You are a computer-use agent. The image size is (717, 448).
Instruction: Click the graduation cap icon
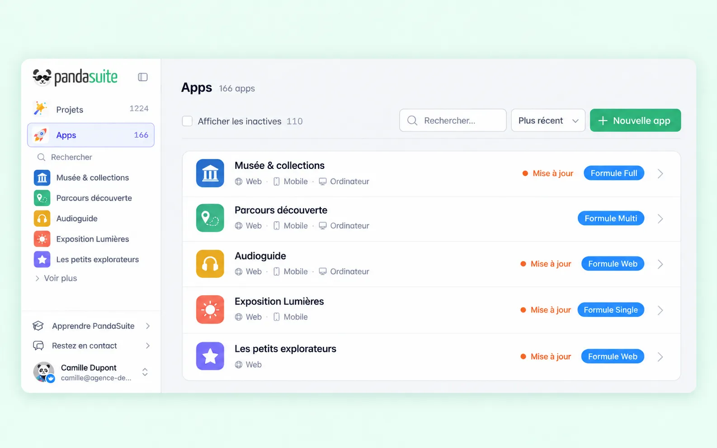(x=38, y=326)
